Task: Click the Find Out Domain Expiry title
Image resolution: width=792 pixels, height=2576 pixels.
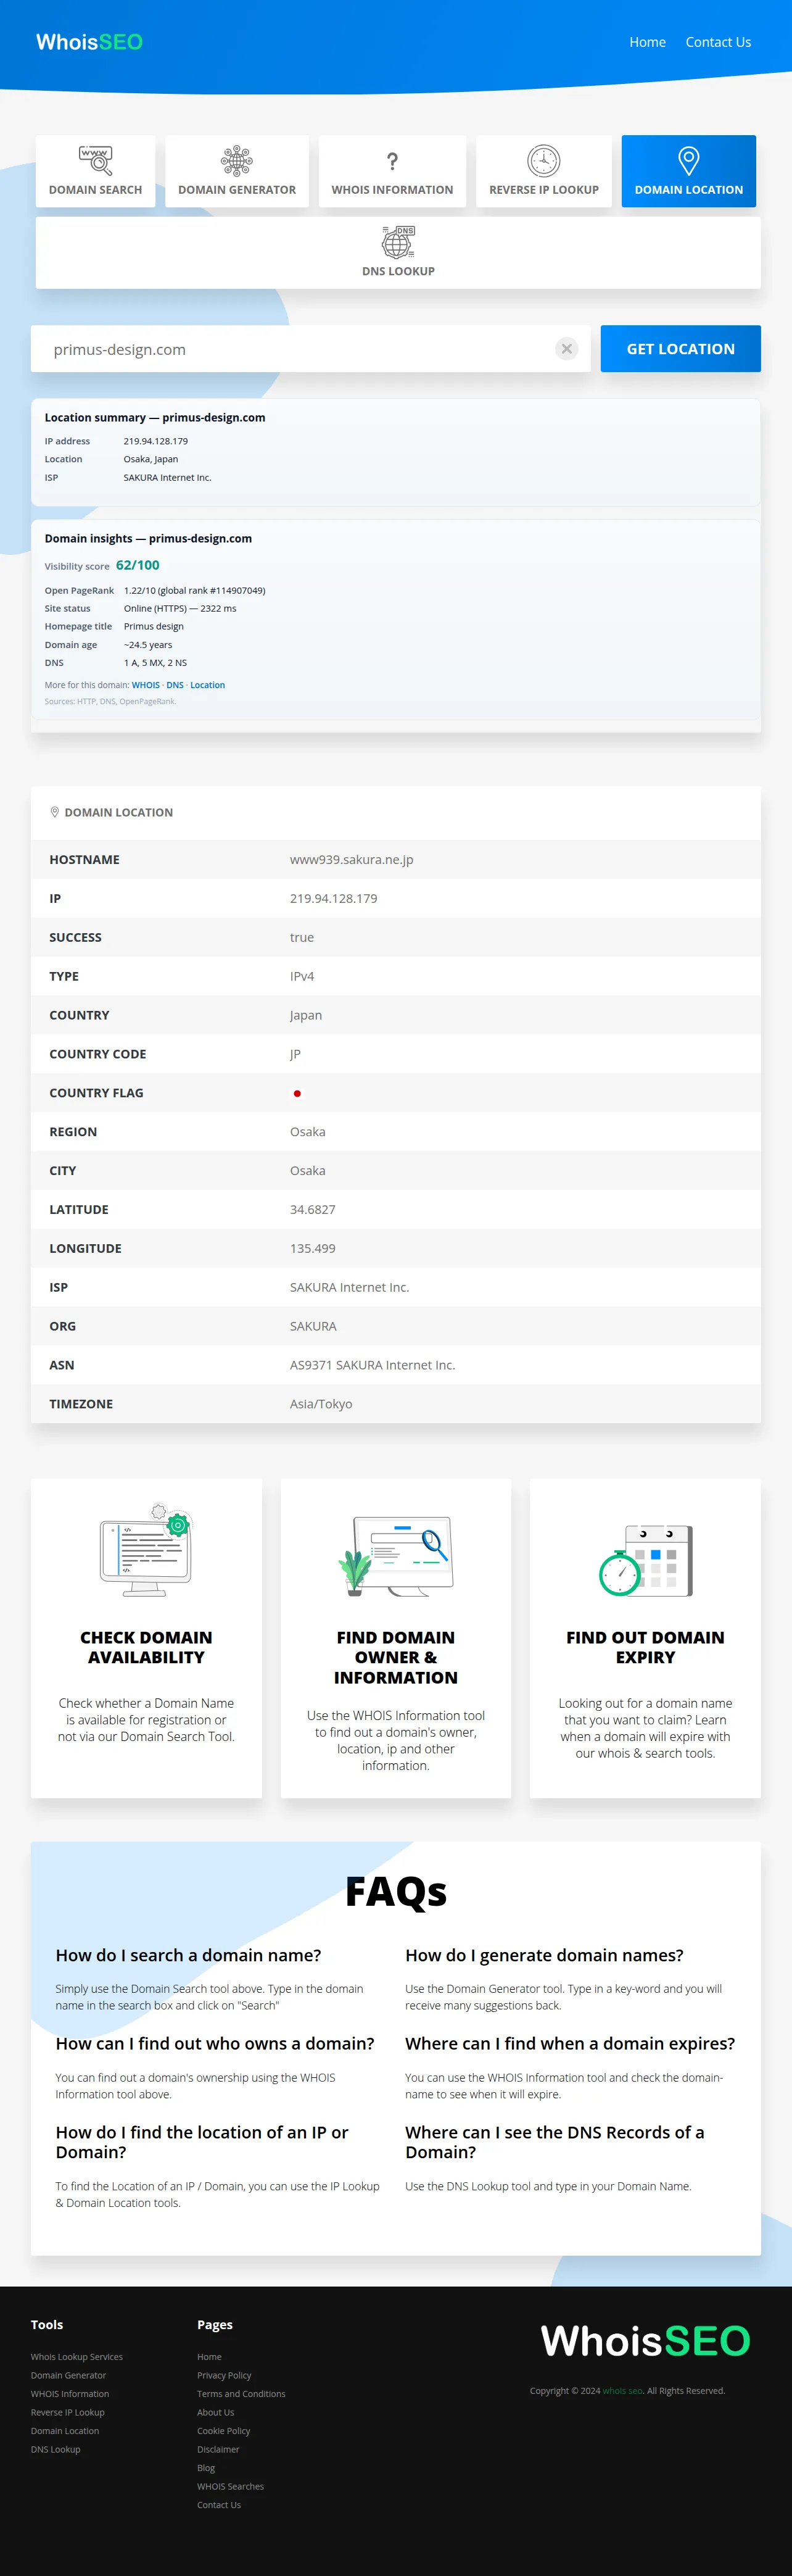Action: pos(646,1647)
